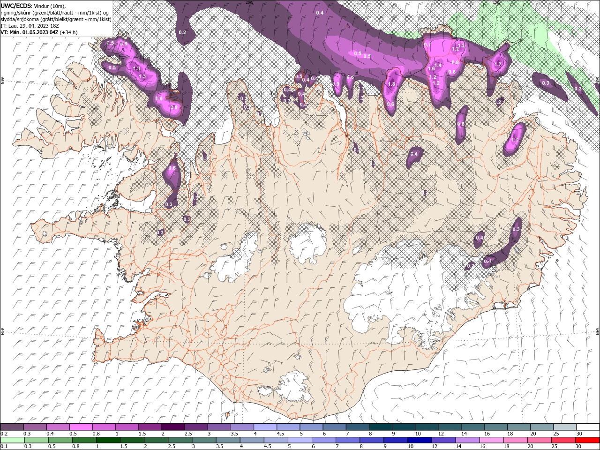Screen dimensions: 600x450
Task: Choose the lower legend swatch between 2.5 and 3
Action: click(180, 440)
